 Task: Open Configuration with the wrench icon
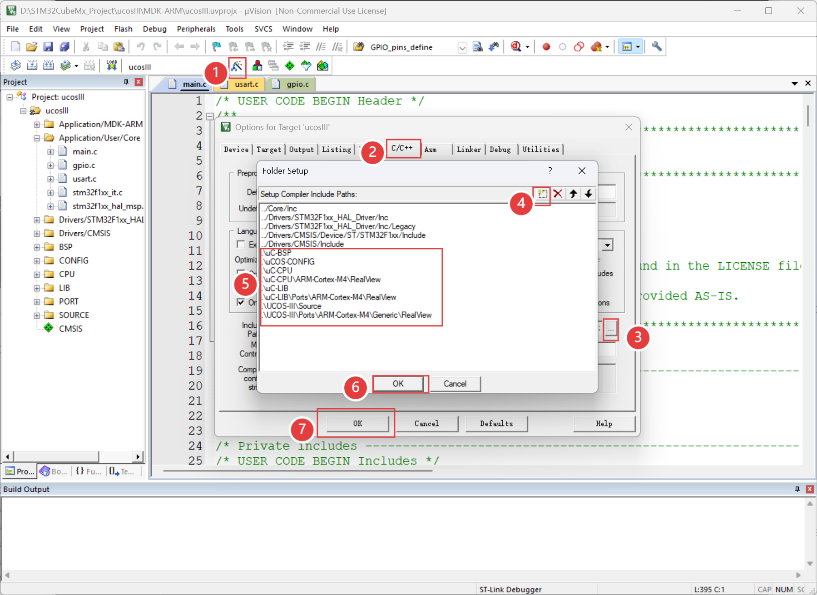tap(657, 47)
